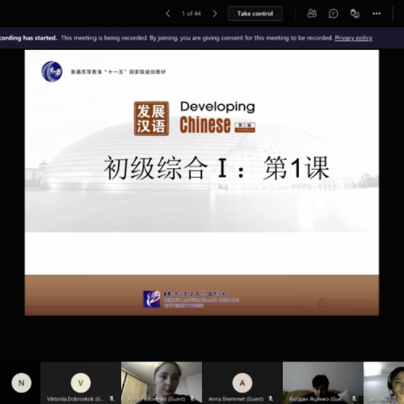Click the rightmost webcam participant tile
The width and height of the screenshot is (404, 404).
click(384, 383)
